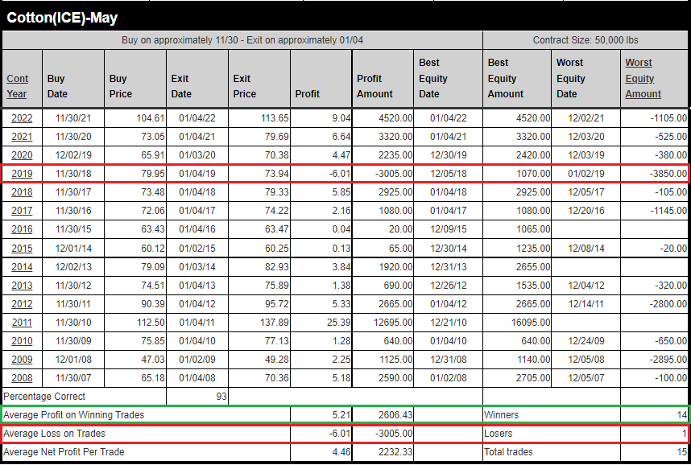Viewport: 691px width, 465px height.
Task: Click the Cotton(ICE)-May title bar
Action: click(x=63, y=17)
